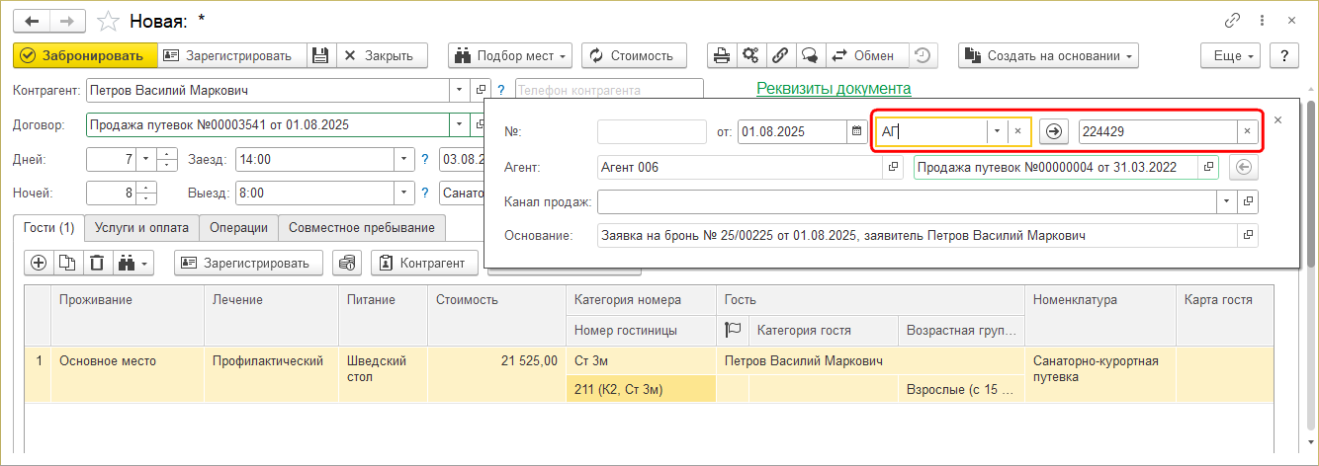Click the Реквизиты документа link
Screen dimensions: 1319x466
tap(834, 88)
